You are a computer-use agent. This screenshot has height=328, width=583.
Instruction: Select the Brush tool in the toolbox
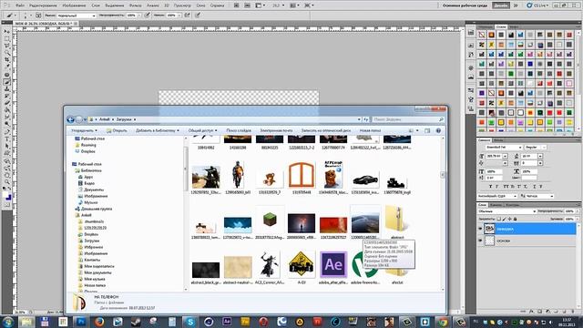click(x=7, y=82)
